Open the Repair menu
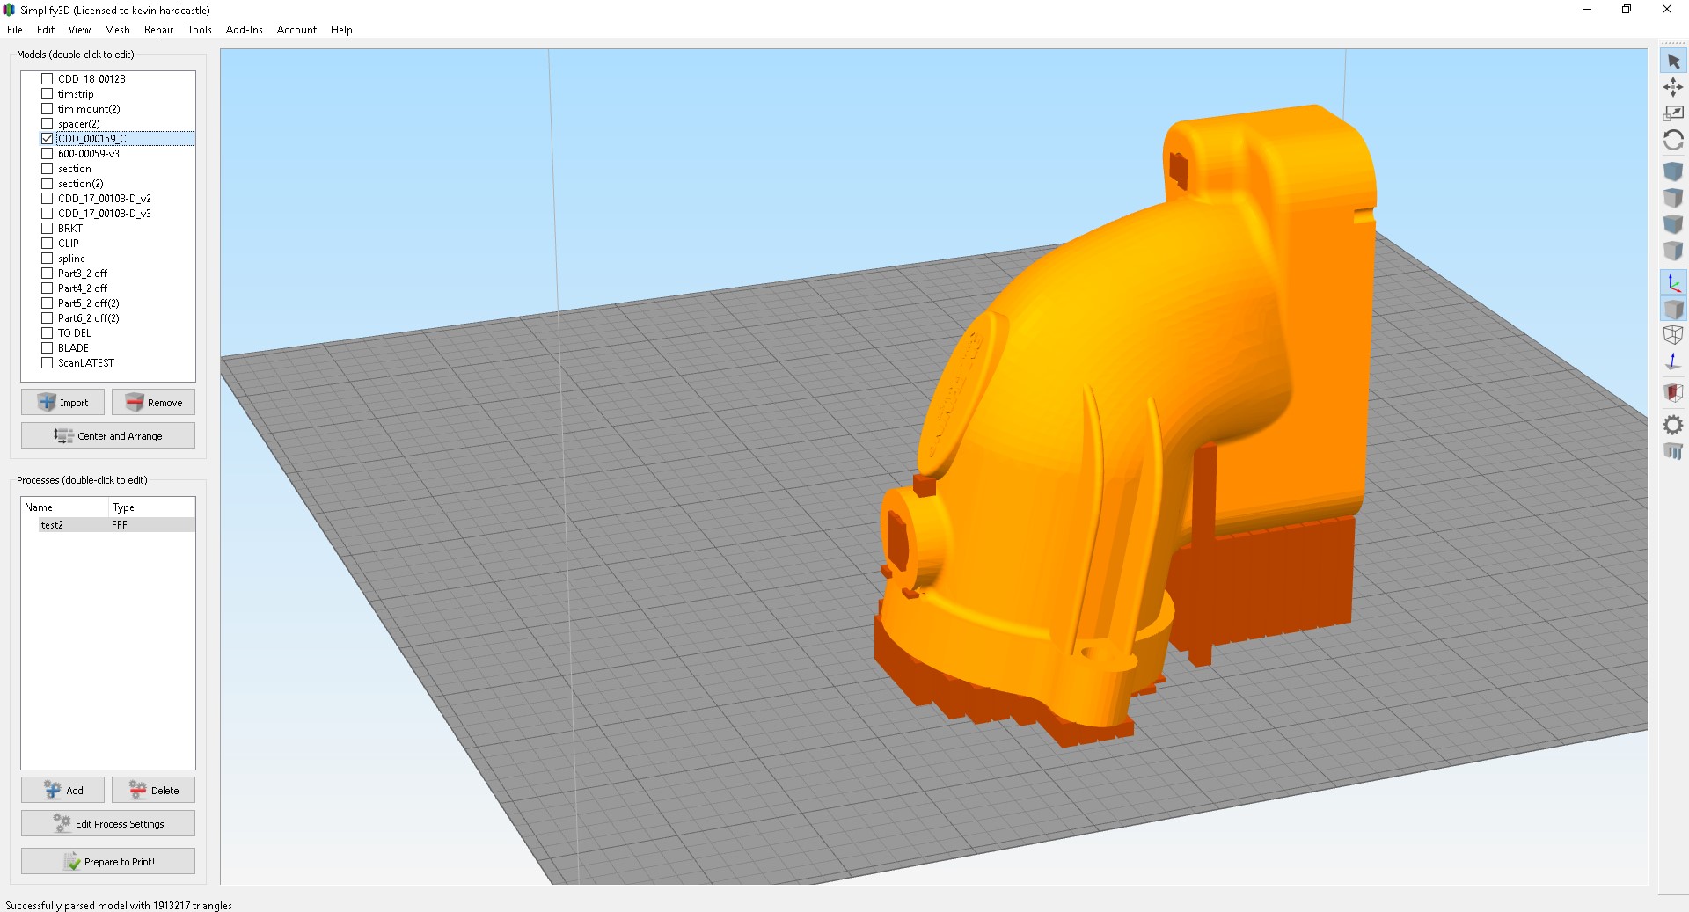Screen dimensions: 1689x912 pyautogui.click(x=158, y=30)
